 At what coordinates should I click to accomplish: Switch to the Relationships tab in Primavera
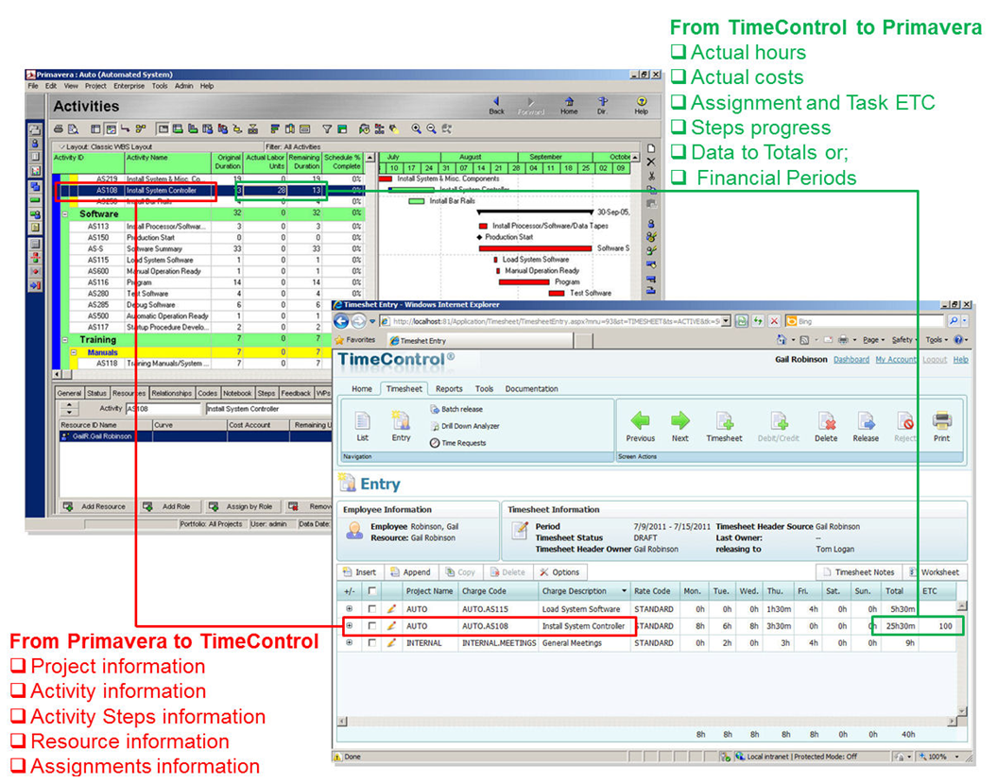coord(172,394)
